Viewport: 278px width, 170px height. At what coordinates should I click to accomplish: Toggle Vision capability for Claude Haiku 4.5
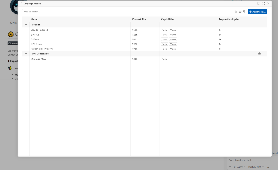(x=173, y=30)
